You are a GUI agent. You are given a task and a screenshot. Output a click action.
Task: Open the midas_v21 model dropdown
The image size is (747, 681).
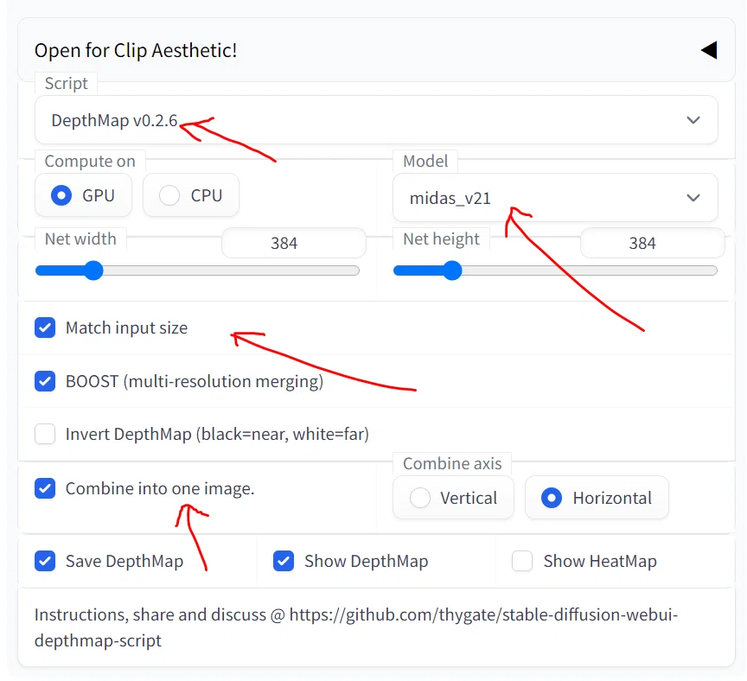pos(555,198)
